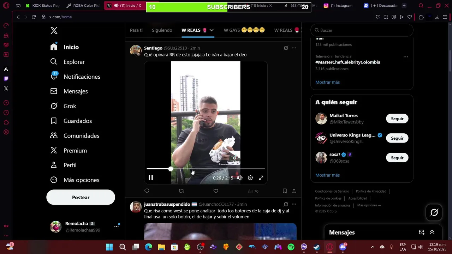Image resolution: width=452 pixels, height=254 pixels.
Task: Open the floating Grok button
Action: click(x=434, y=212)
